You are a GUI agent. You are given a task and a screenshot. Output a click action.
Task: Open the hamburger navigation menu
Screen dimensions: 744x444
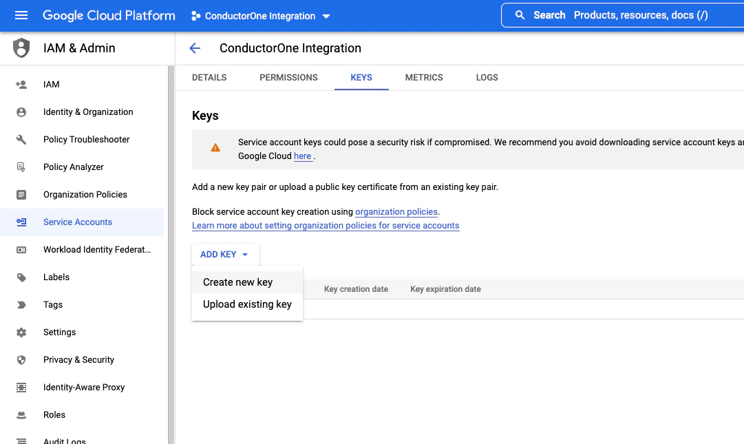(x=21, y=16)
